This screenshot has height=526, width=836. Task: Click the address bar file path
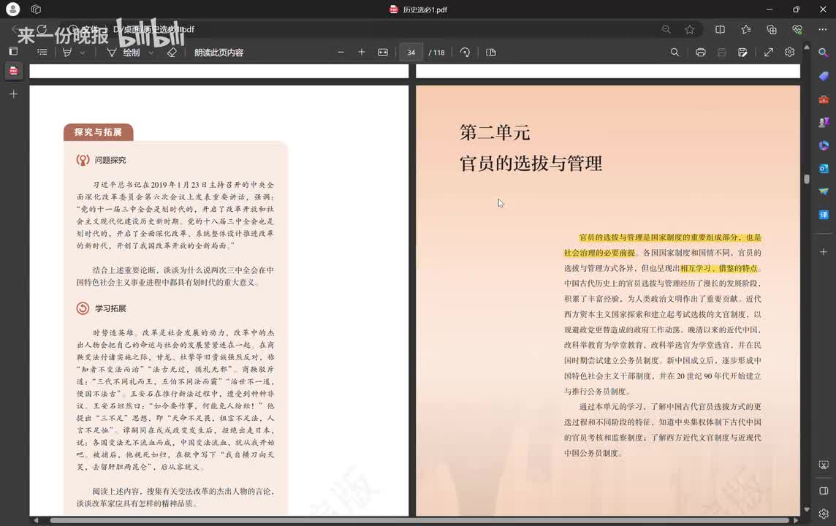pyautogui.click(x=154, y=29)
